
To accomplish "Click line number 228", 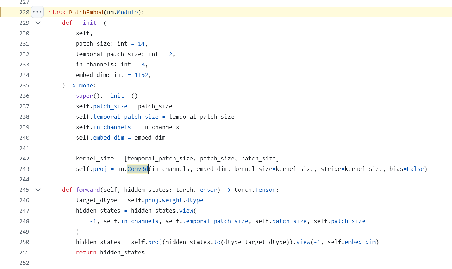I will (x=24, y=12).
